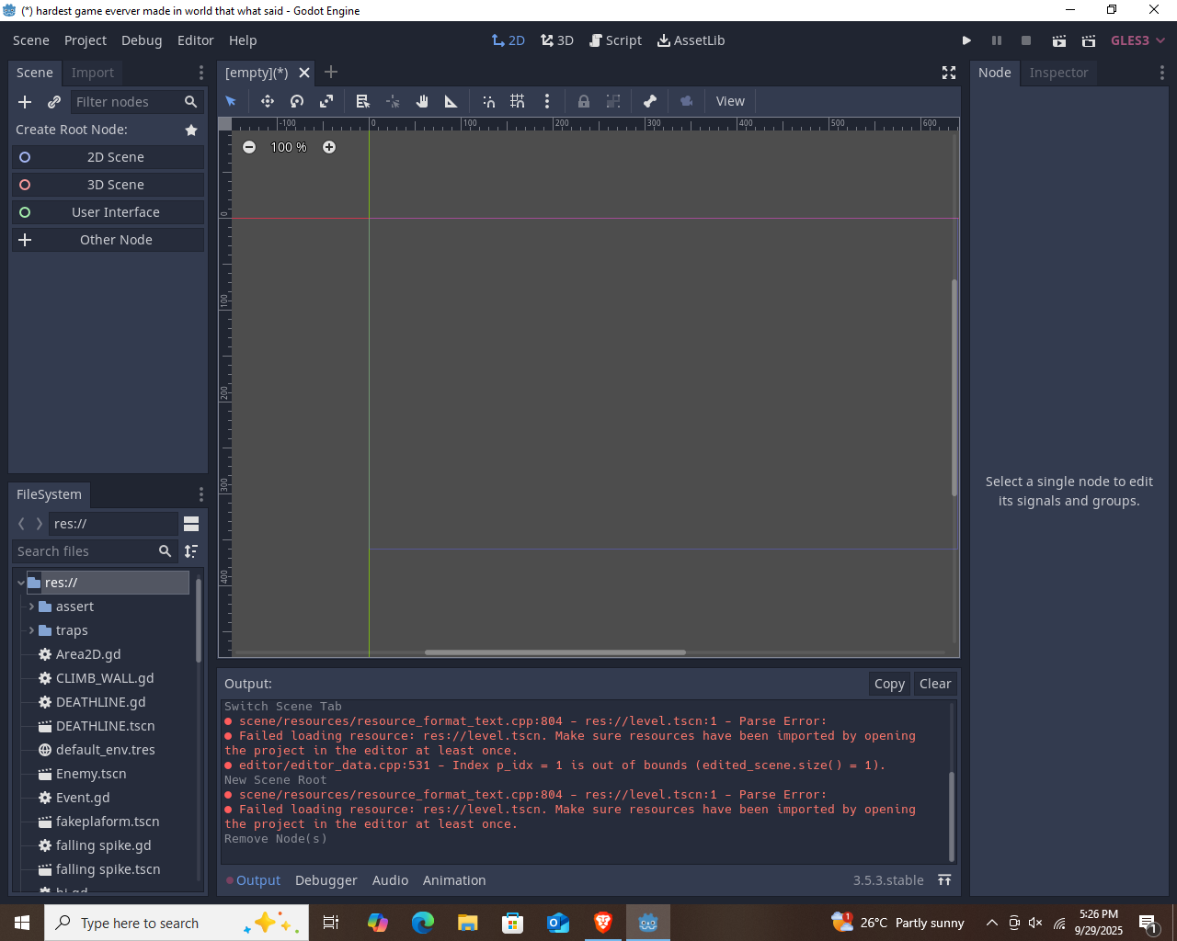The width and height of the screenshot is (1177, 941).
Task: Zoom out with the minus icon
Action: 249,147
